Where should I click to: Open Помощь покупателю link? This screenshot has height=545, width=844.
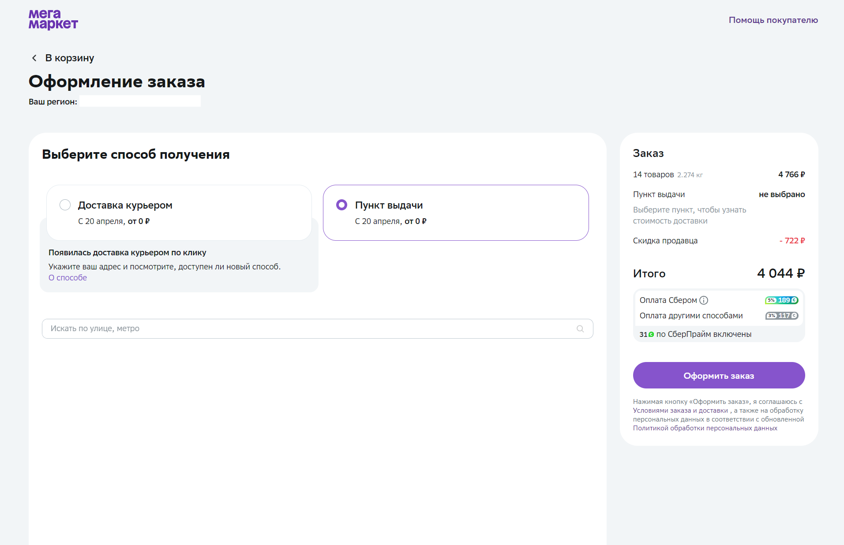point(773,20)
